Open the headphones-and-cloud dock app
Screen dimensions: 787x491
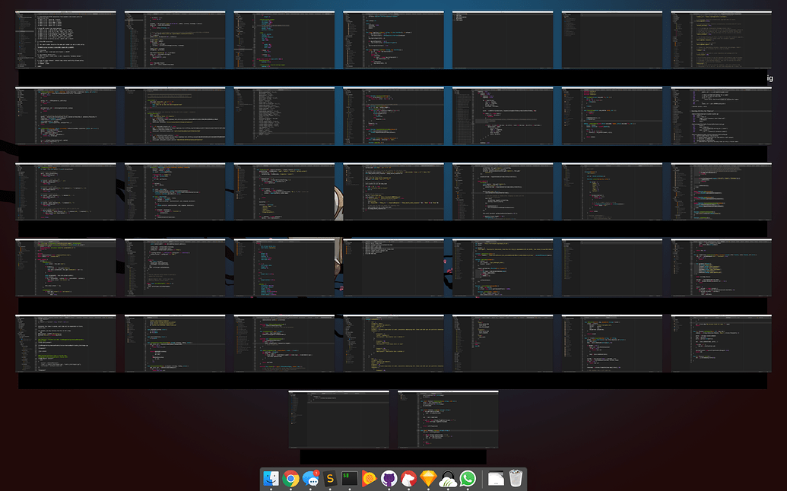[449, 479]
